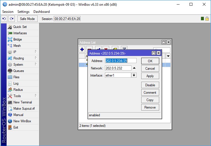The width and height of the screenshot is (211, 146).
Task: Open Queues in sidebar
Action: (x=23, y=71)
